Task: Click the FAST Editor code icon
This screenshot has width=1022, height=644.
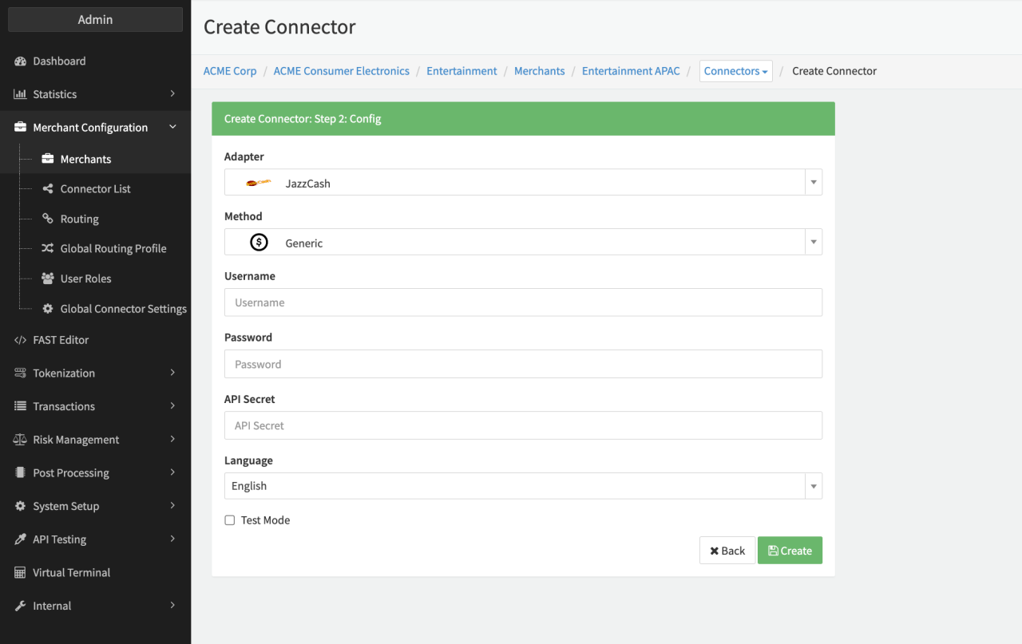Action: click(x=20, y=340)
